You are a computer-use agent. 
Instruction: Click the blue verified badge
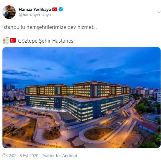pyautogui.click(x=61, y=9)
